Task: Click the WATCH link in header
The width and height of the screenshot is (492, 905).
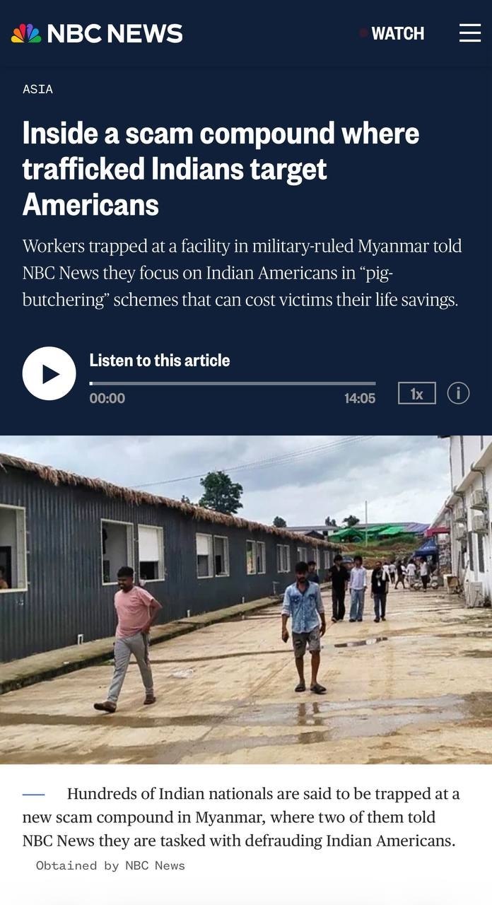Action: 398,33
